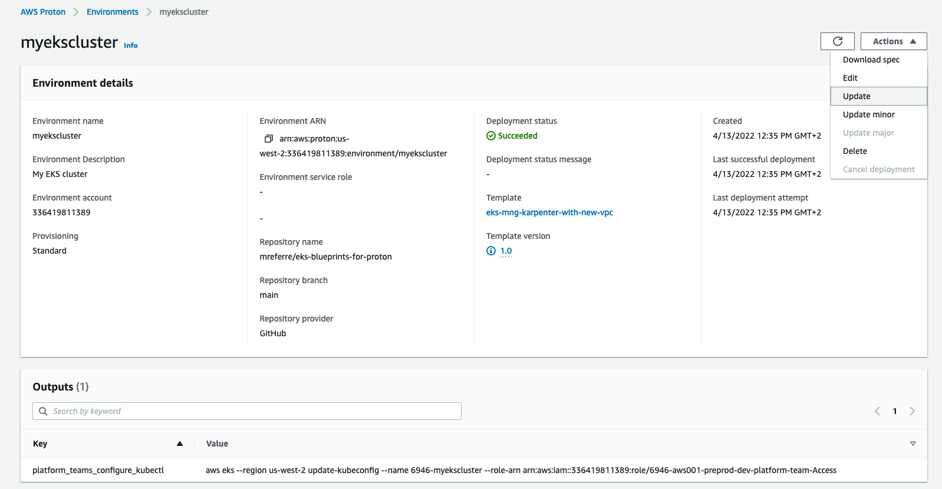Choose Update minor menu option
Screen dimensions: 942x489
[x=879, y=114]
